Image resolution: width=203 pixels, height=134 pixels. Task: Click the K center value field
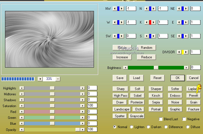pos(163,22)
